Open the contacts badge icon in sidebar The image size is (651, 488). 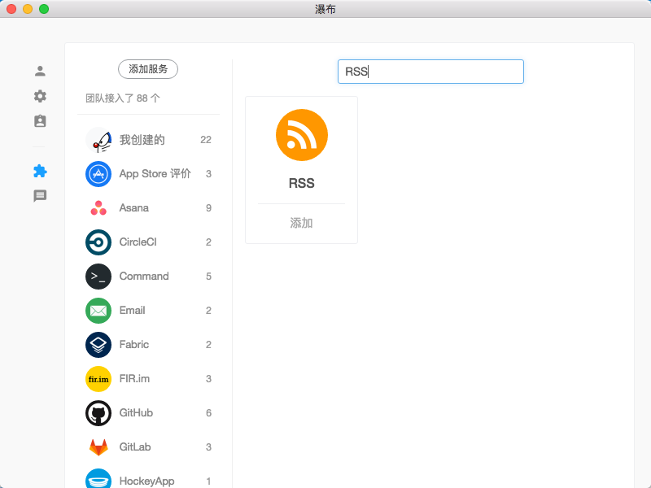(40, 121)
